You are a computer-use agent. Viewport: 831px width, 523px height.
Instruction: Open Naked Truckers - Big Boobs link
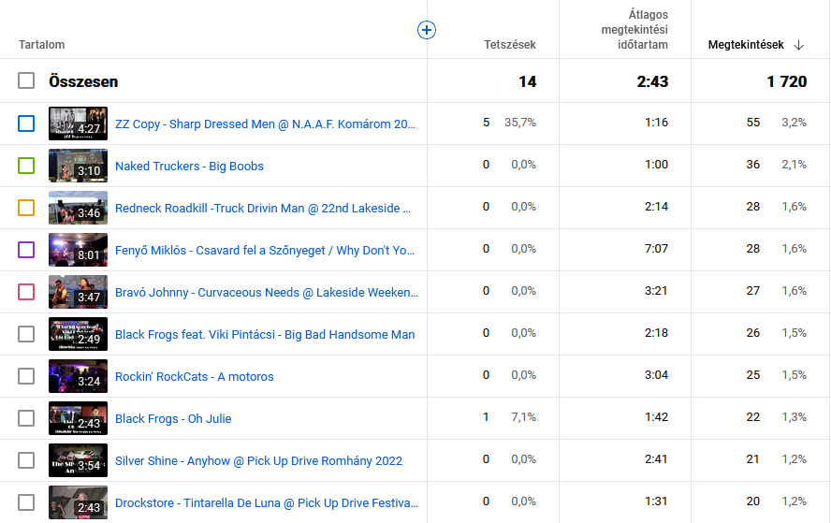pyautogui.click(x=189, y=166)
